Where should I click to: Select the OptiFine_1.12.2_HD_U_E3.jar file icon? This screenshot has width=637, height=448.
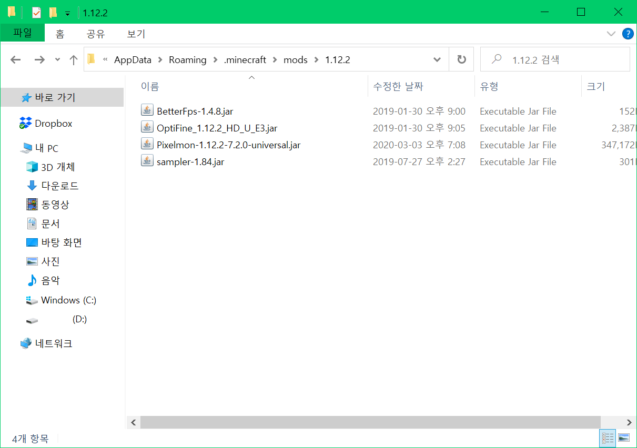coord(147,127)
